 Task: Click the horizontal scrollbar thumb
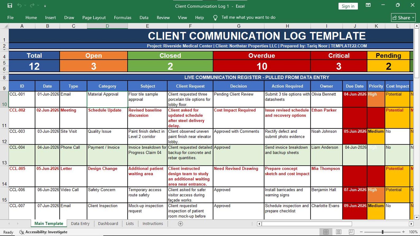tap(307, 224)
